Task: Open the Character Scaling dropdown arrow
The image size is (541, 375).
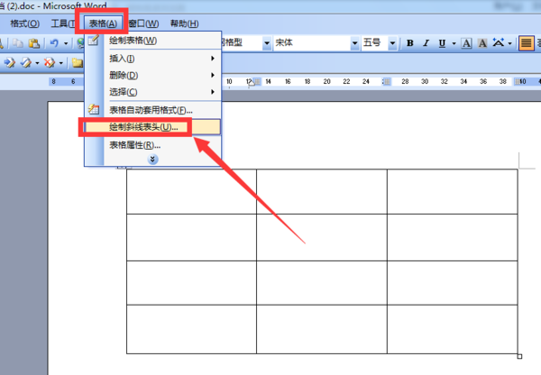Action: pyautogui.click(x=510, y=43)
